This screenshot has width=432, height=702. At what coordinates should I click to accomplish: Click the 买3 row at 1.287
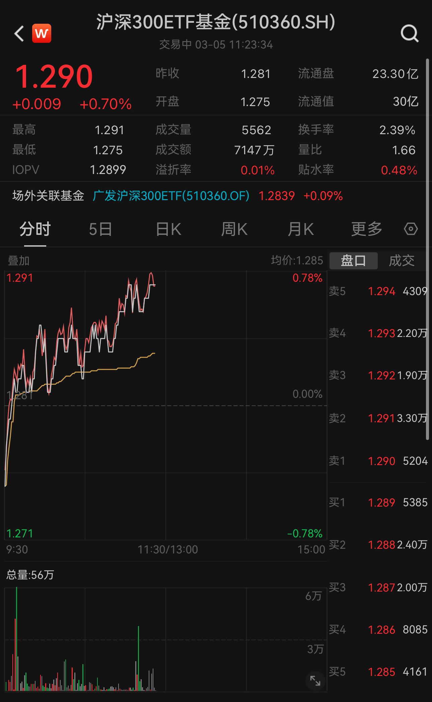378,587
